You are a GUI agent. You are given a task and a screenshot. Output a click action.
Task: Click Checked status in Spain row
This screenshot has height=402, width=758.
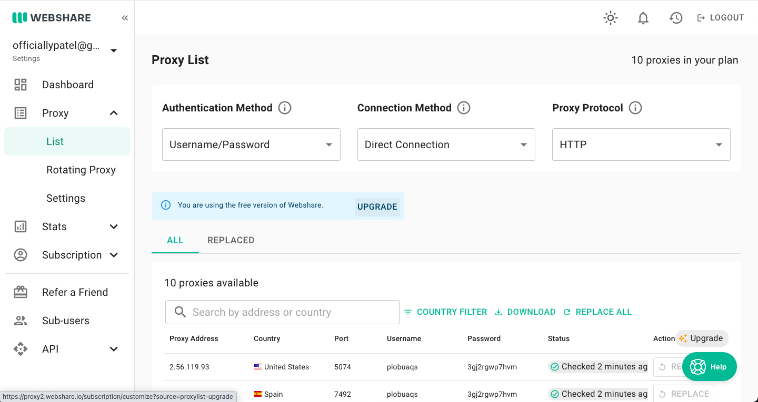click(598, 394)
